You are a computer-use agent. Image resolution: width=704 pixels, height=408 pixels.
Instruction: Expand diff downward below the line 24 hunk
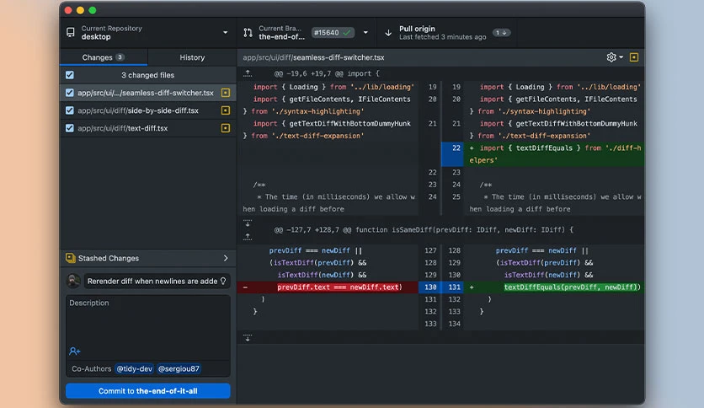248,223
